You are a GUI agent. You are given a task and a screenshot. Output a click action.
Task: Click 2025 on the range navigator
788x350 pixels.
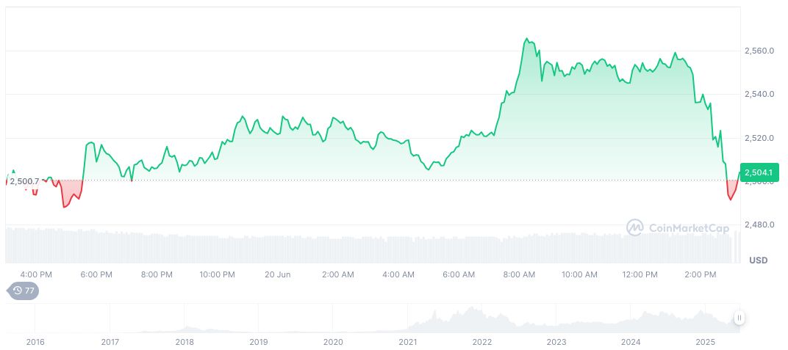click(x=705, y=342)
